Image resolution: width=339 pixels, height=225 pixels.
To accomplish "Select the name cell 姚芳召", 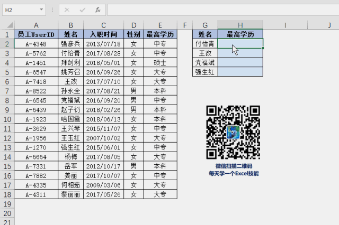I will pyautogui.click(x=70, y=72).
